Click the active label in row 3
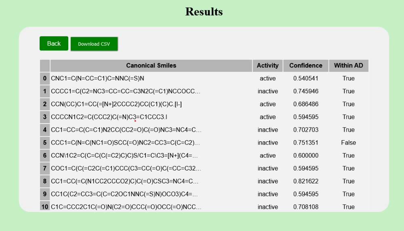The height and width of the screenshot is (231, 404). [268, 117]
